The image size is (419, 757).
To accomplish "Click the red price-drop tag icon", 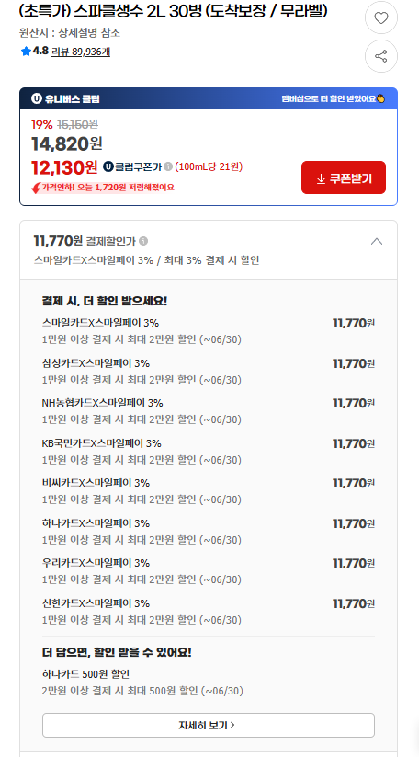I will [x=36, y=188].
